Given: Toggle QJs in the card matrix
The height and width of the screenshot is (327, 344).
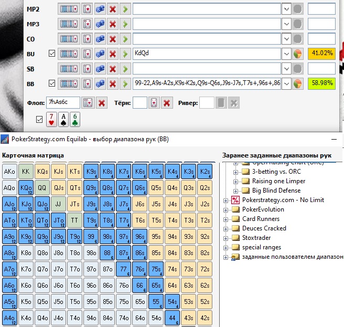Looking at the screenshot, I should click(x=59, y=188).
